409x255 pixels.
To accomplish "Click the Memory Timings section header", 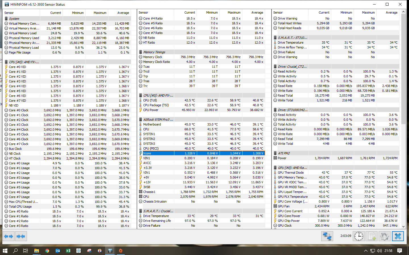I will [x=154, y=52].
